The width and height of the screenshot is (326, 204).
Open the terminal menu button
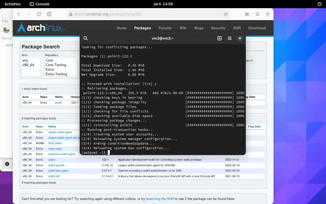(x=230, y=38)
